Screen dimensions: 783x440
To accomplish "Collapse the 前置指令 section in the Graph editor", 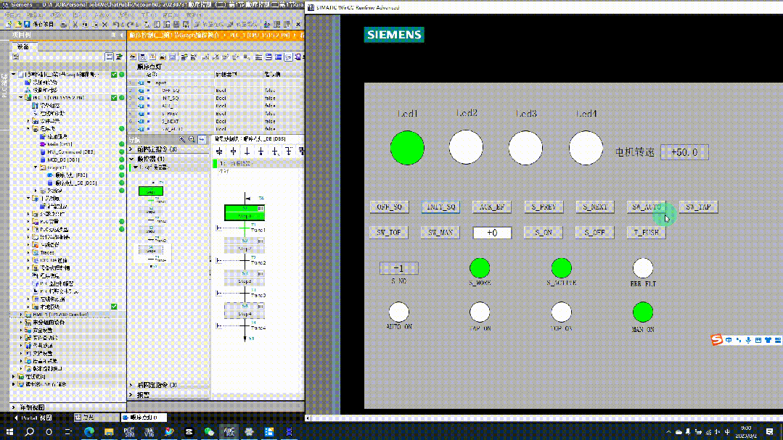I will 131,149.
